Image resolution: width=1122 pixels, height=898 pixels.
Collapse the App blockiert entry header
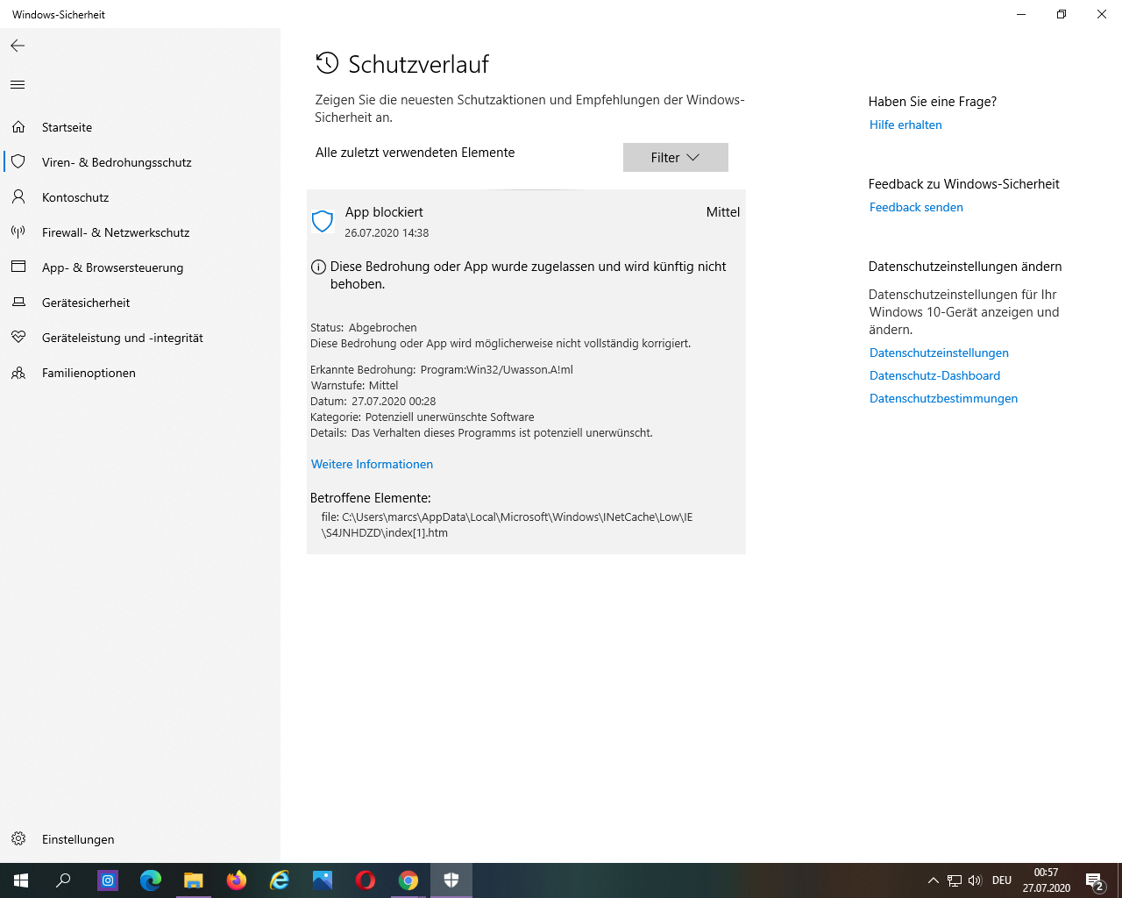[526, 221]
